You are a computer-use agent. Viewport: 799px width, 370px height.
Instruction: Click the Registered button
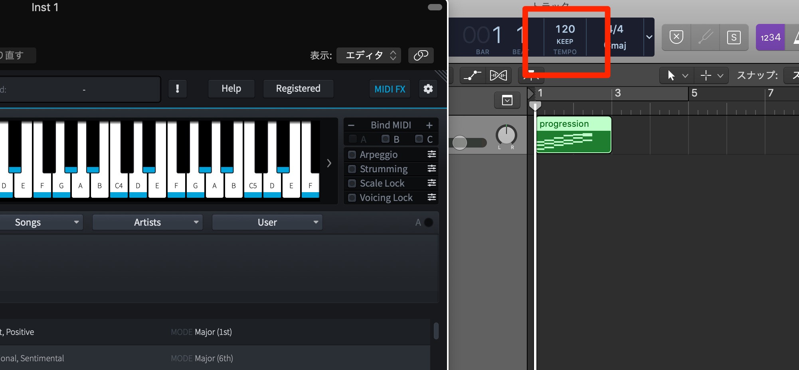tap(298, 89)
